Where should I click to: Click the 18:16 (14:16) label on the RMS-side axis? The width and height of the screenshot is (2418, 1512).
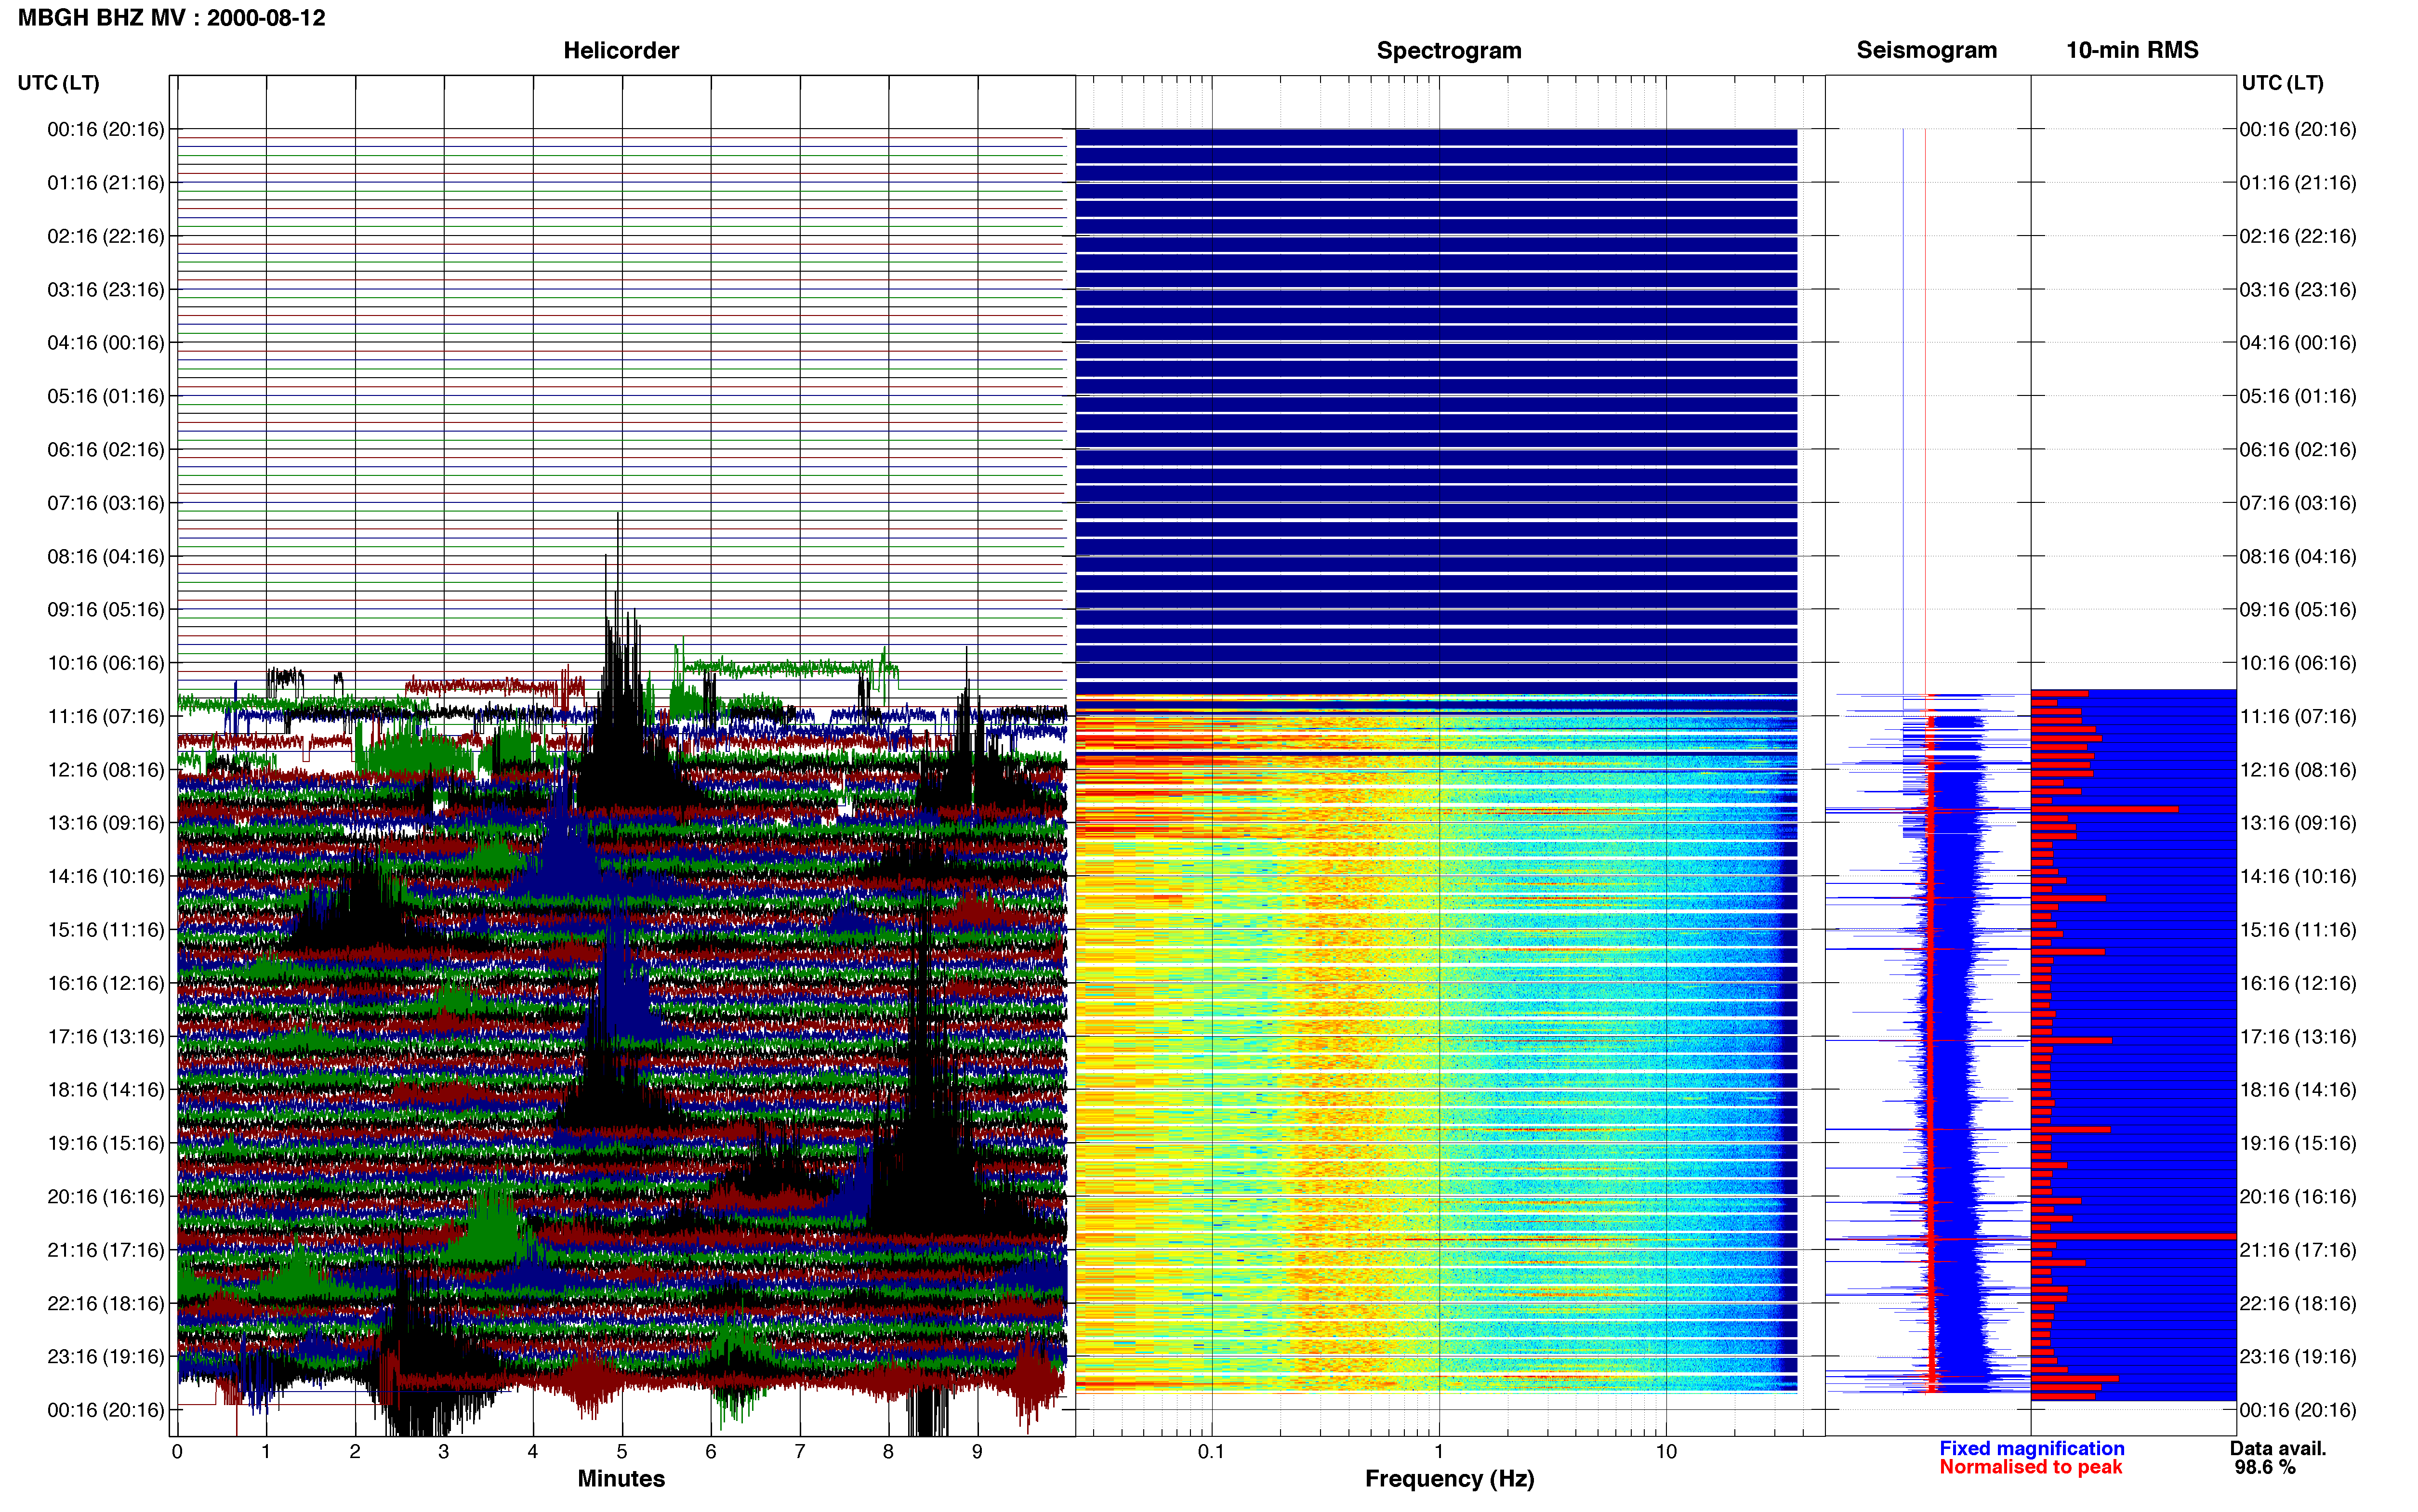point(2298,1090)
